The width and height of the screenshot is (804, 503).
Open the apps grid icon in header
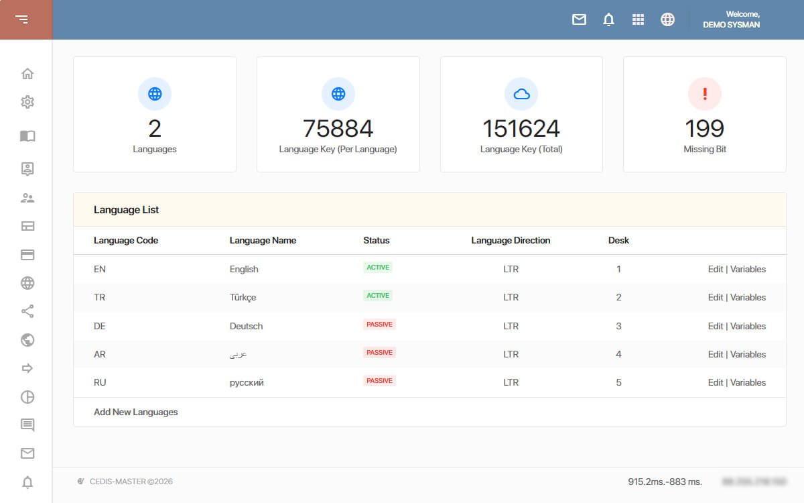(x=638, y=19)
